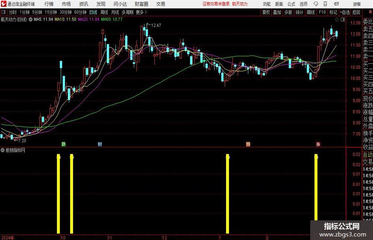Image resolution: width=373 pixels, height=240 pixels.
Task: Switch to 15分钟 period
Action: (x=51, y=12)
